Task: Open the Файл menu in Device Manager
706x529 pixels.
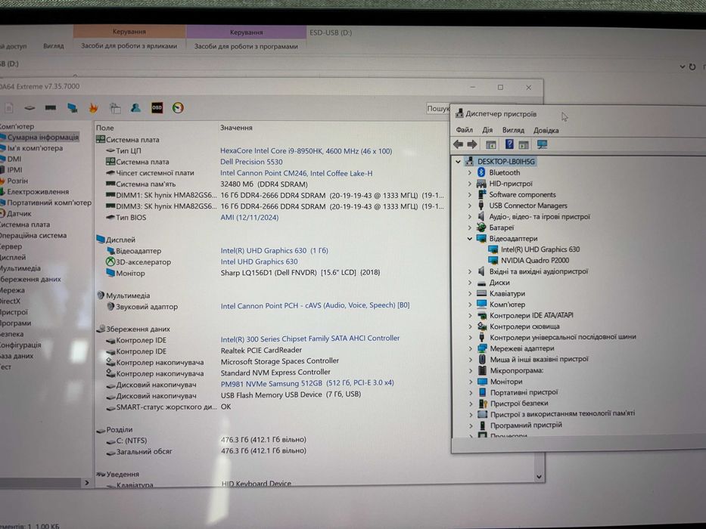Action: click(x=464, y=130)
